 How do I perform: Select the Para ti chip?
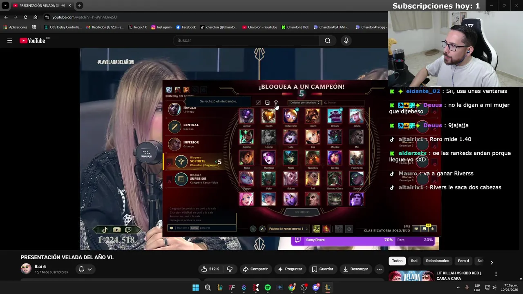pos(463,261)
